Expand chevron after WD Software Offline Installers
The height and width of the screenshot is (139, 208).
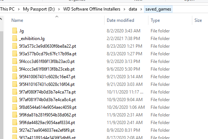pos(124,9)
